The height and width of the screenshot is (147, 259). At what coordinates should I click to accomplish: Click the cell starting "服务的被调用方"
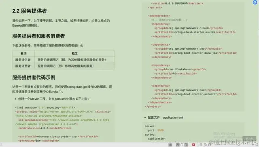point(74,60)
